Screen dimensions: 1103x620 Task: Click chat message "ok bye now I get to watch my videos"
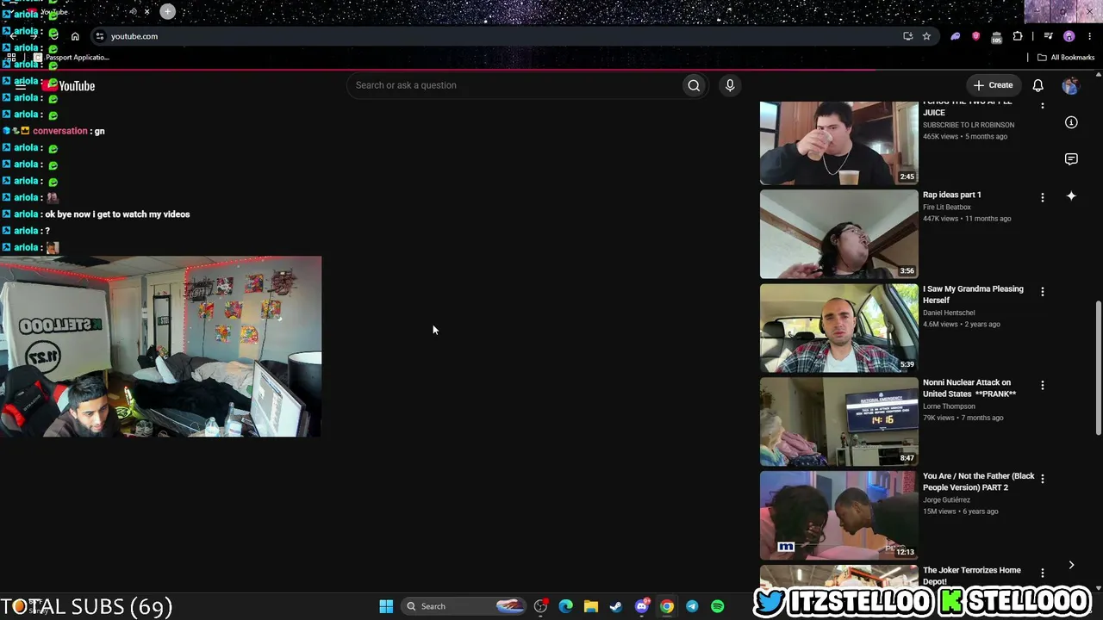click(x=117, y=214)
